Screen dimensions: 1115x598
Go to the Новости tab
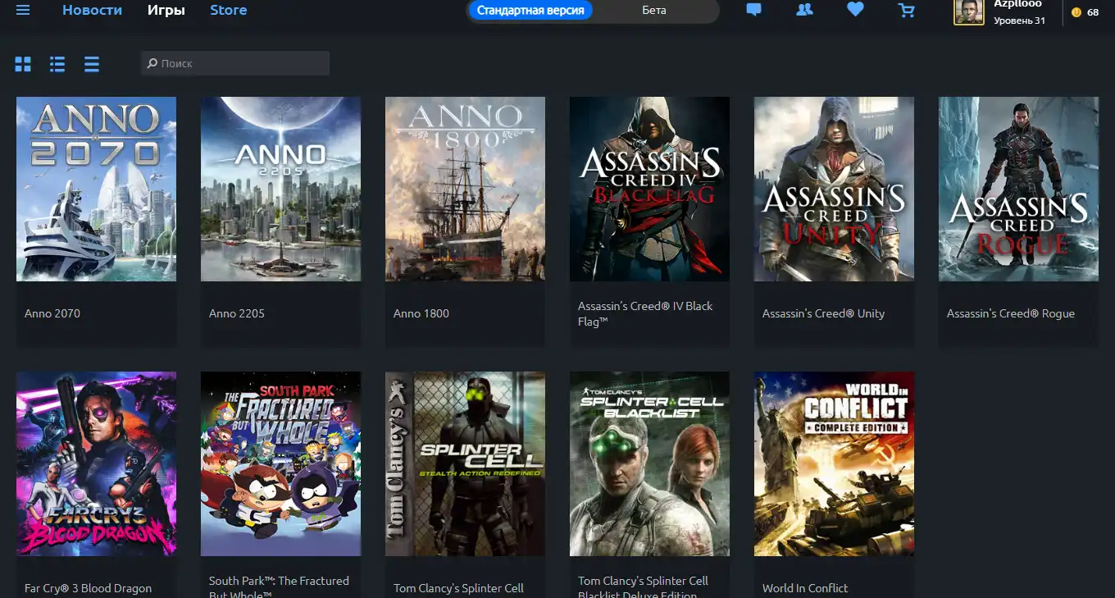click(x=92, y=10)
